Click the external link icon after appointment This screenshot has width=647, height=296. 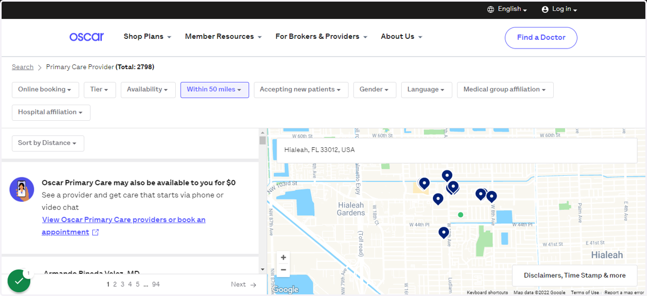point(95,232)
